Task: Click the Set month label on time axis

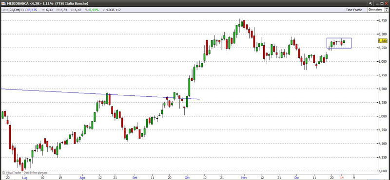Action: coord(135,178)
